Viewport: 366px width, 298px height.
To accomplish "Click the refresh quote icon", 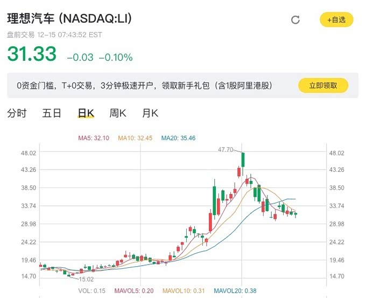I will pyautogui.click(x=295, y=20).
